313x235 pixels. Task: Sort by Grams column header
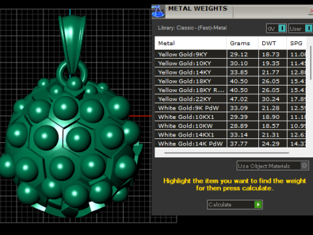pos(243,43)
